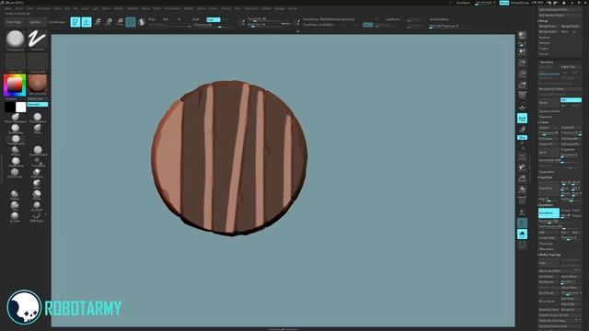Image resolution: width=589 pixels, height=331 pixels.
Task: Select the white main color swatch
Action: 21,107
